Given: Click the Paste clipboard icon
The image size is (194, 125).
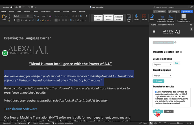Looking at the screenshot, I should pos(4,17).
